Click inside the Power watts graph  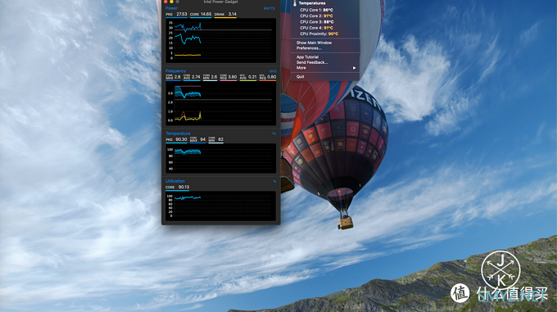(221, 40)
